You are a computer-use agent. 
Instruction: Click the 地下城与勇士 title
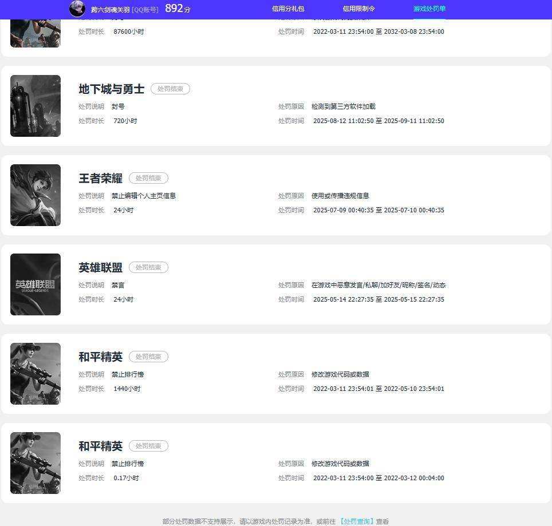(112, 89)
